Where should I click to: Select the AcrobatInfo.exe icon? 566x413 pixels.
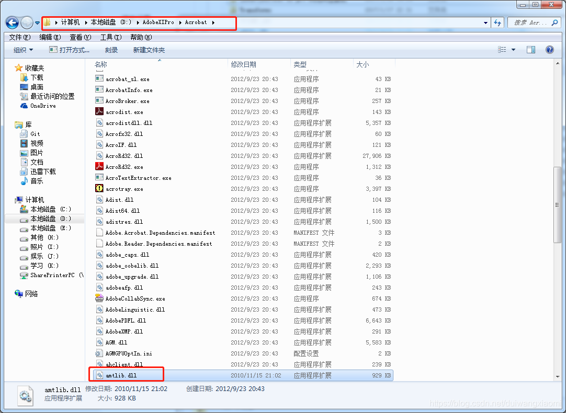(99, 89)
